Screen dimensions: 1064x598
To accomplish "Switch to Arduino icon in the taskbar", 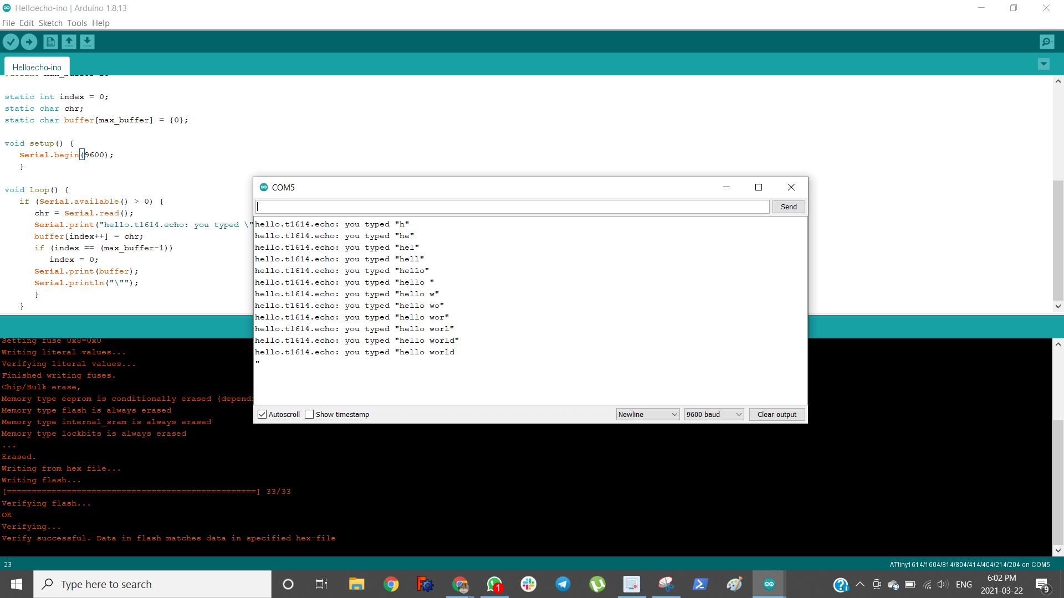I will pos(769,584).
